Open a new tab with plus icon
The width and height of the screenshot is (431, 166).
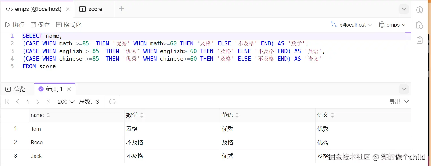[121, 9]
